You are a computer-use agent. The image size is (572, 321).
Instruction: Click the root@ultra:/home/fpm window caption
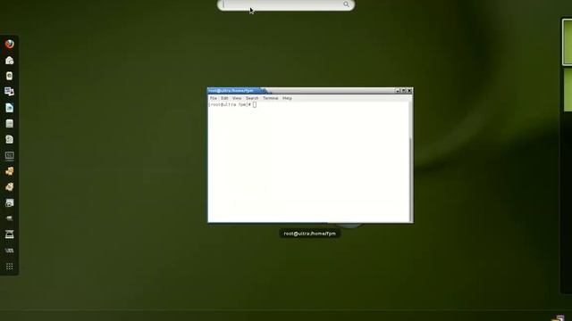[x=310, y=234]
